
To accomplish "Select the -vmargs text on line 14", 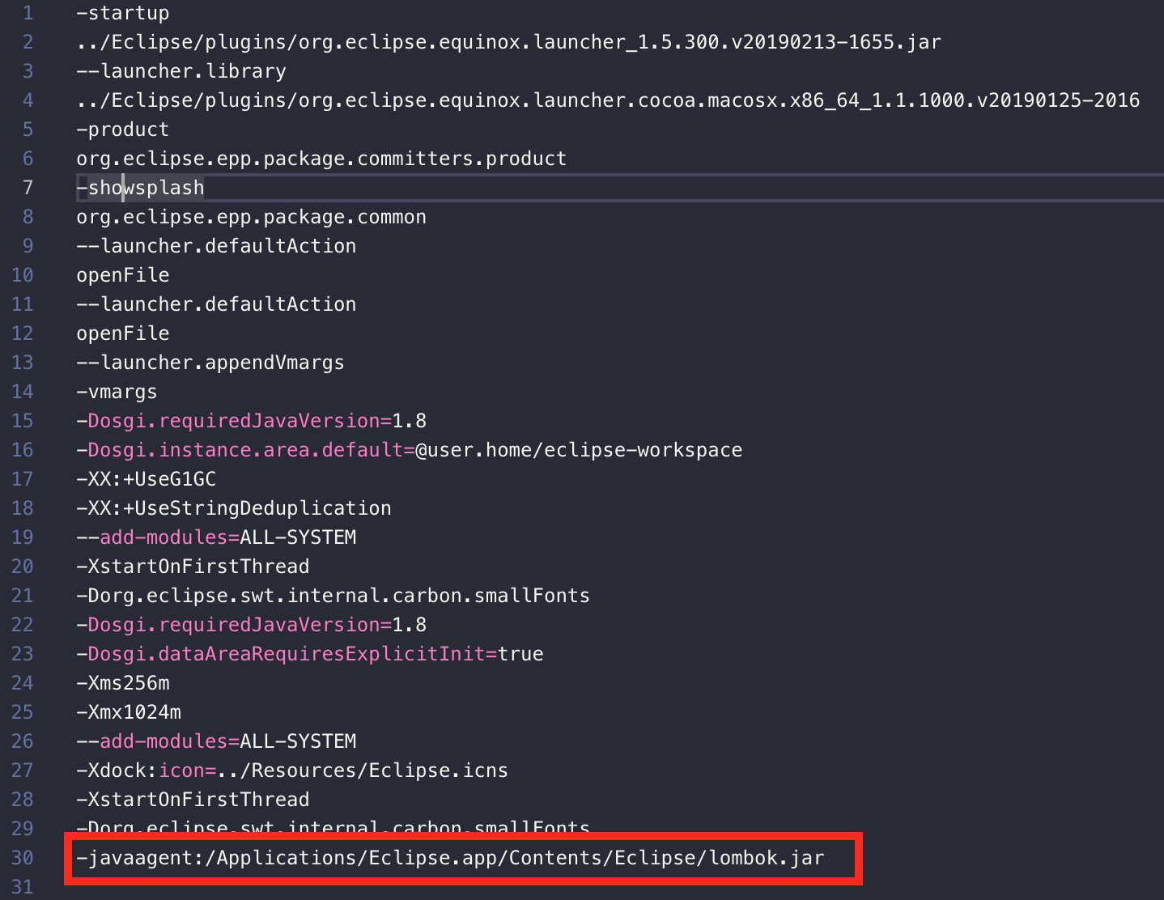I will [116, 391].
